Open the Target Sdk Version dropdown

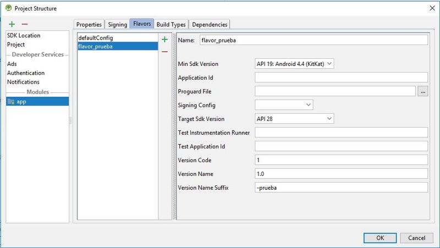tap(294, 119)
